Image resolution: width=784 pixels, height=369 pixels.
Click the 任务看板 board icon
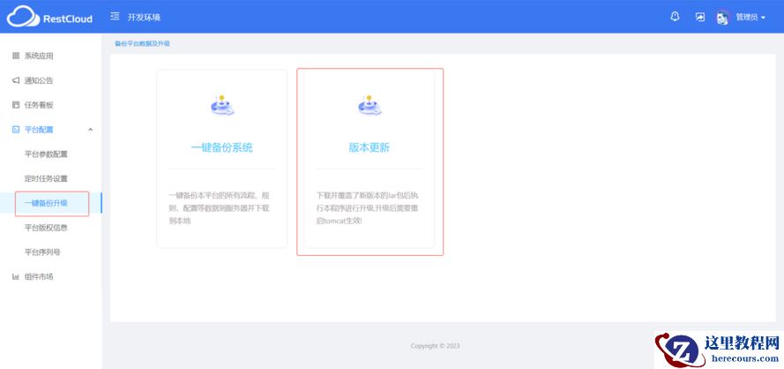pyautogui.click(x=16, y=105)
